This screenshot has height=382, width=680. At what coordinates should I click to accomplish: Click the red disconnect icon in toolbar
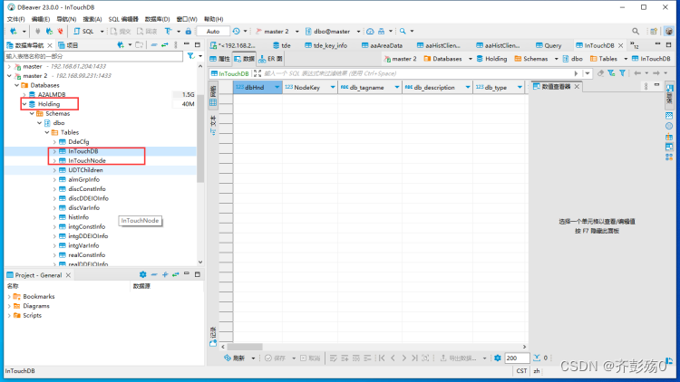[60, 31]
